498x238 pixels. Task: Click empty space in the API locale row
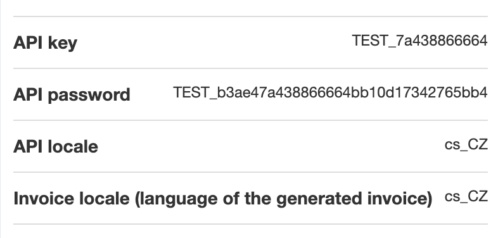pos(270,146)
